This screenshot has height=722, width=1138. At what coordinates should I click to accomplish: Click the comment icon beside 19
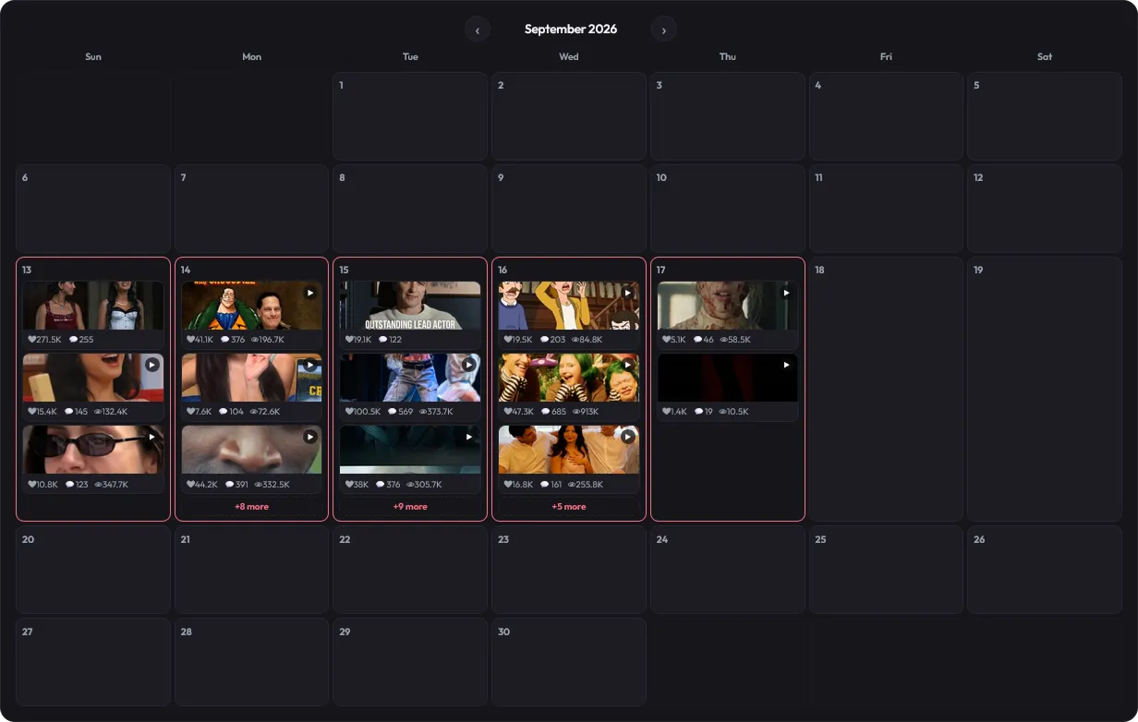pyautogui.click(x=699, y=412)
